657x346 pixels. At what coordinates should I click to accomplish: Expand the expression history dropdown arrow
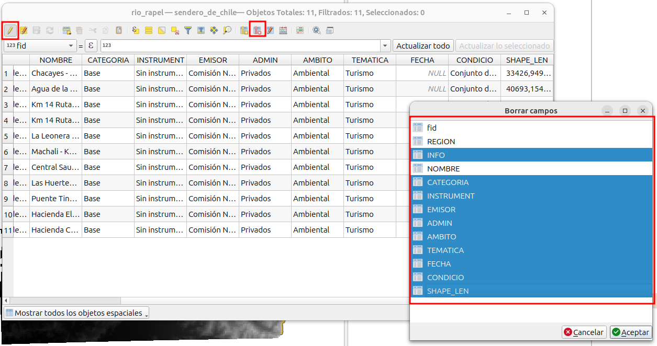[385, 46]
